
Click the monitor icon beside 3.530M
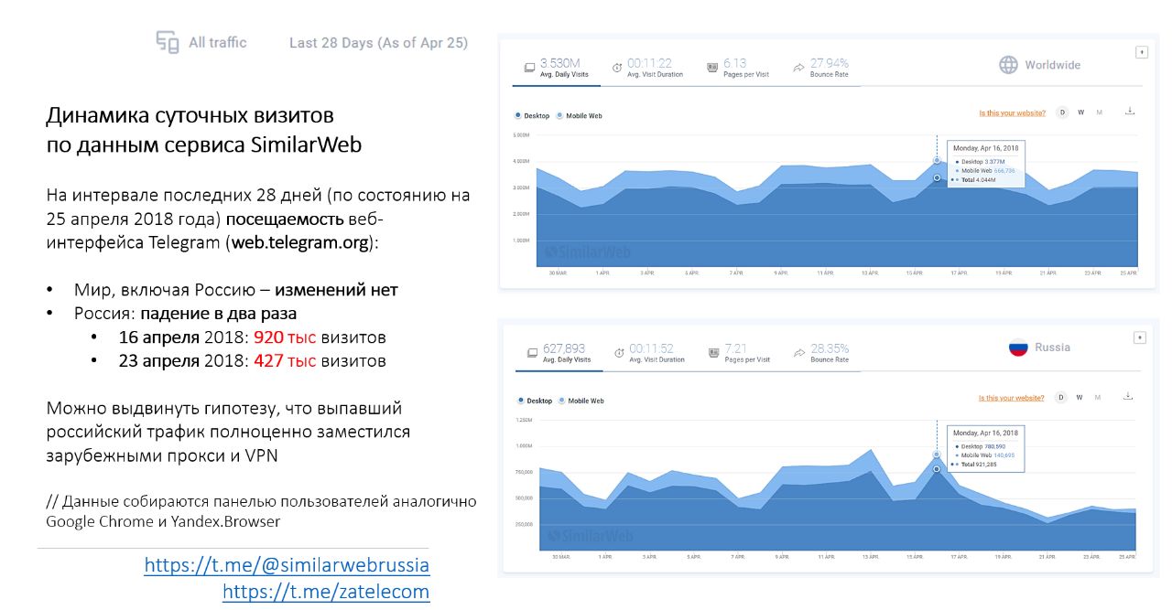[x=528, y=68]
